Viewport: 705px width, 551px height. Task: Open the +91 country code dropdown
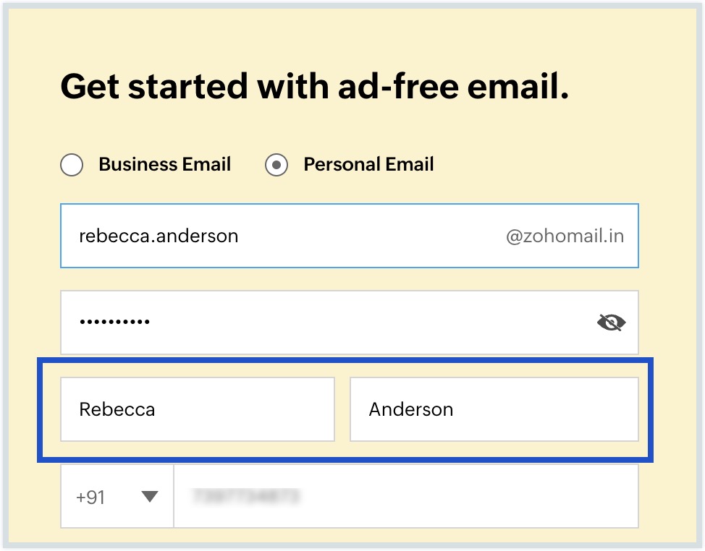coord(117,496)
